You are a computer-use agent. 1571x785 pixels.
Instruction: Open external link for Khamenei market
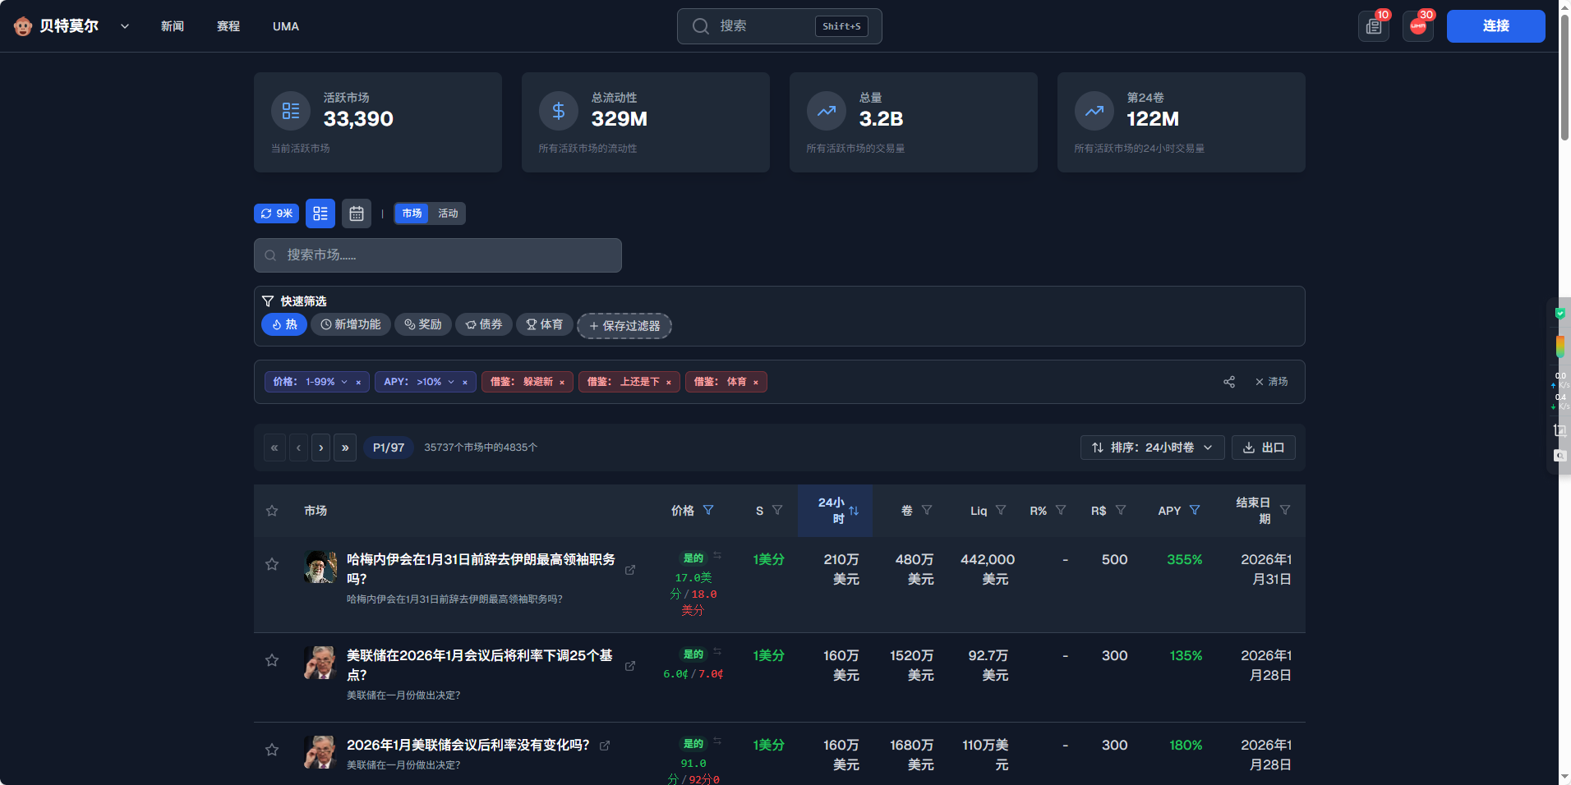pos(630,570)
